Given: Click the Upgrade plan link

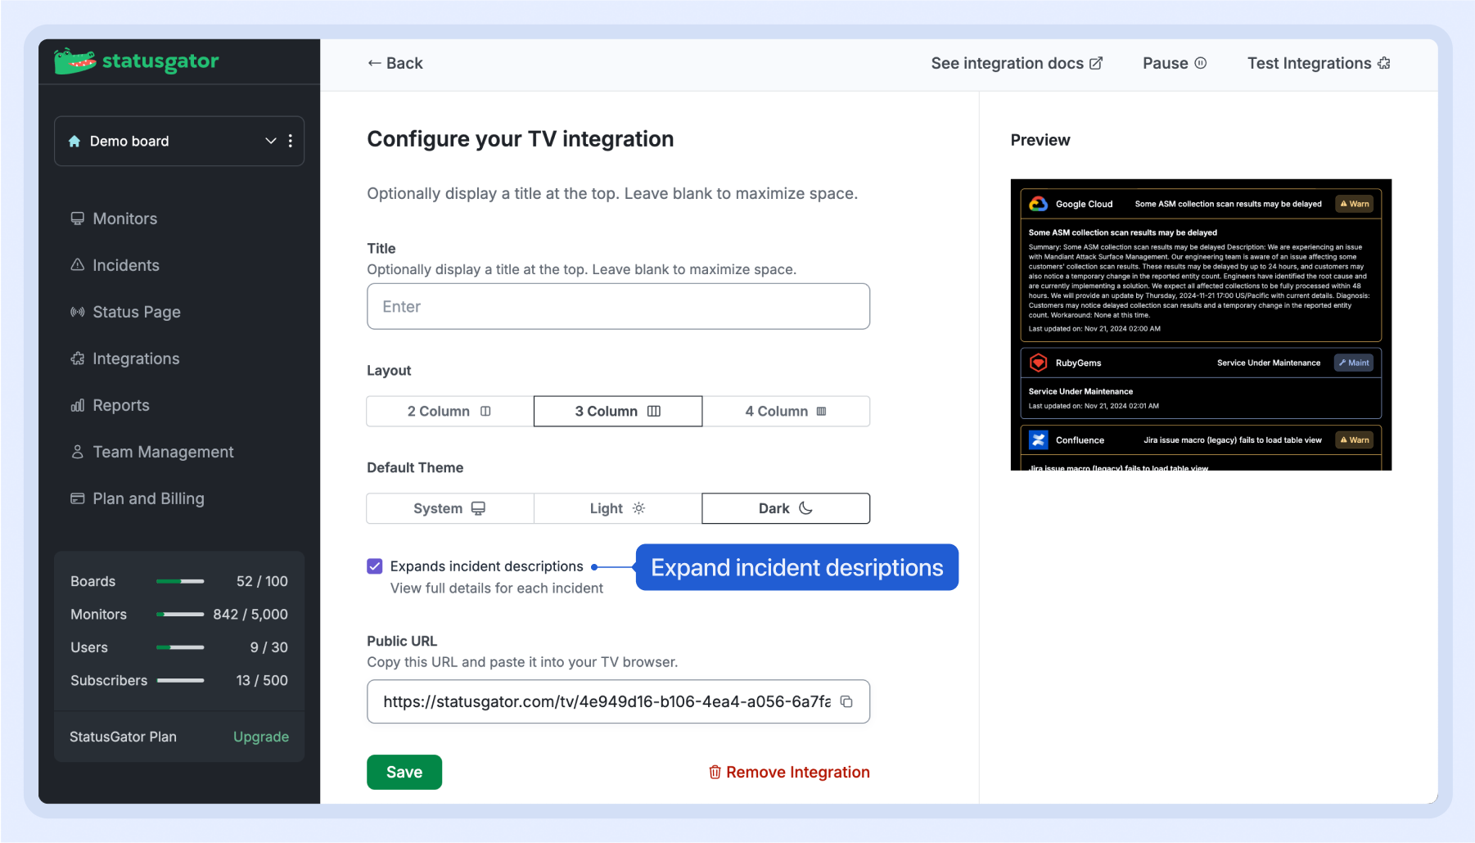Looking at the screenshot, I should (260, 737).
